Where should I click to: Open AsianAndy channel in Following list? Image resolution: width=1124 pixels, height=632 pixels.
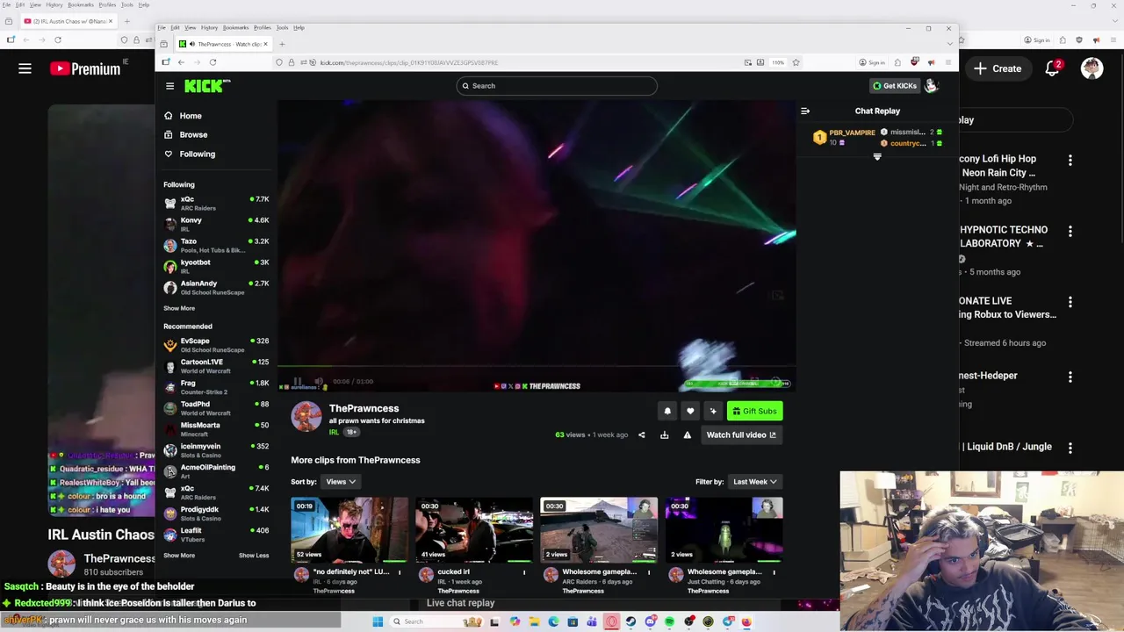pos(216,288)
